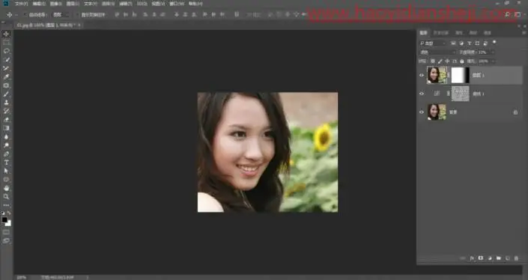Viewport: 528px width, 280px height.
Task: Select the layer mask thumbnail of Layer 1
Action: (x=460, y=75)
